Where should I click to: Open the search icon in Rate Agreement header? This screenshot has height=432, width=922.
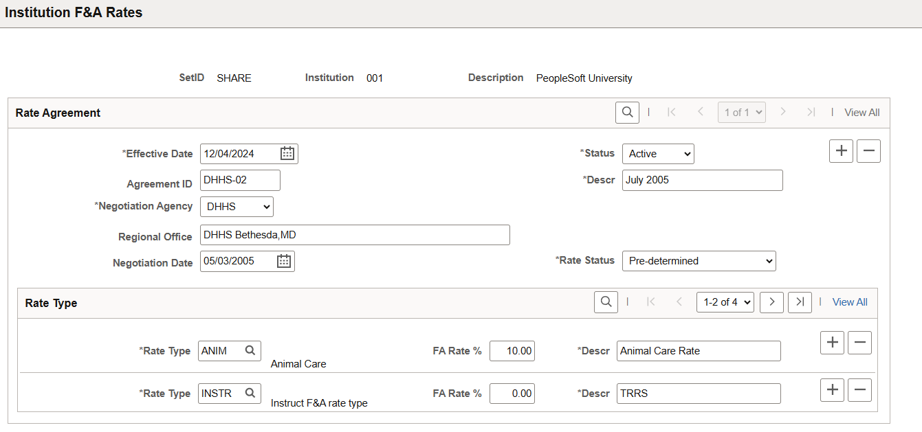coord(626,112)
